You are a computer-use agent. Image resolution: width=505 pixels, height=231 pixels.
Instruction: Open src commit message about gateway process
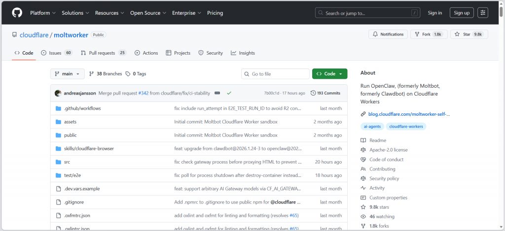(238, 162)
